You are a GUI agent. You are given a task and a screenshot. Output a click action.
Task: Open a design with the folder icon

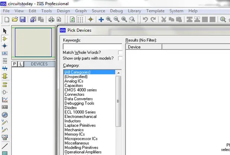[x=15, y=19]
